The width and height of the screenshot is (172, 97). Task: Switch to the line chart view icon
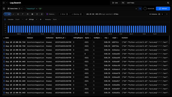(13, 14)
